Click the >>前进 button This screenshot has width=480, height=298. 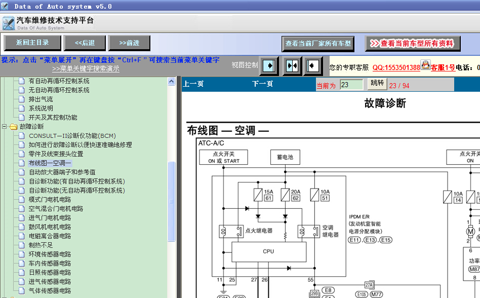click(x=129, y=43)
